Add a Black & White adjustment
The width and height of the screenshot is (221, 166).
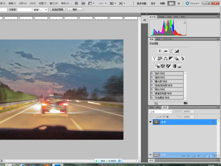tap(171, 58)
